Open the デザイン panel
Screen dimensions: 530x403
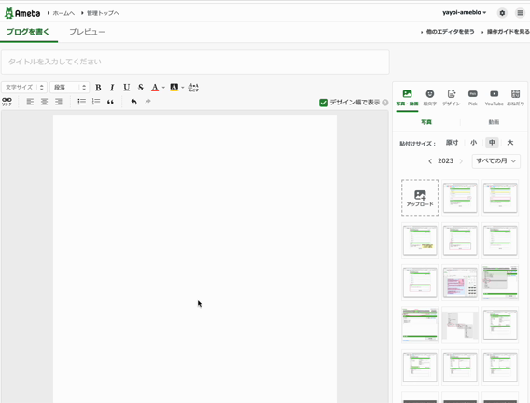452,98
